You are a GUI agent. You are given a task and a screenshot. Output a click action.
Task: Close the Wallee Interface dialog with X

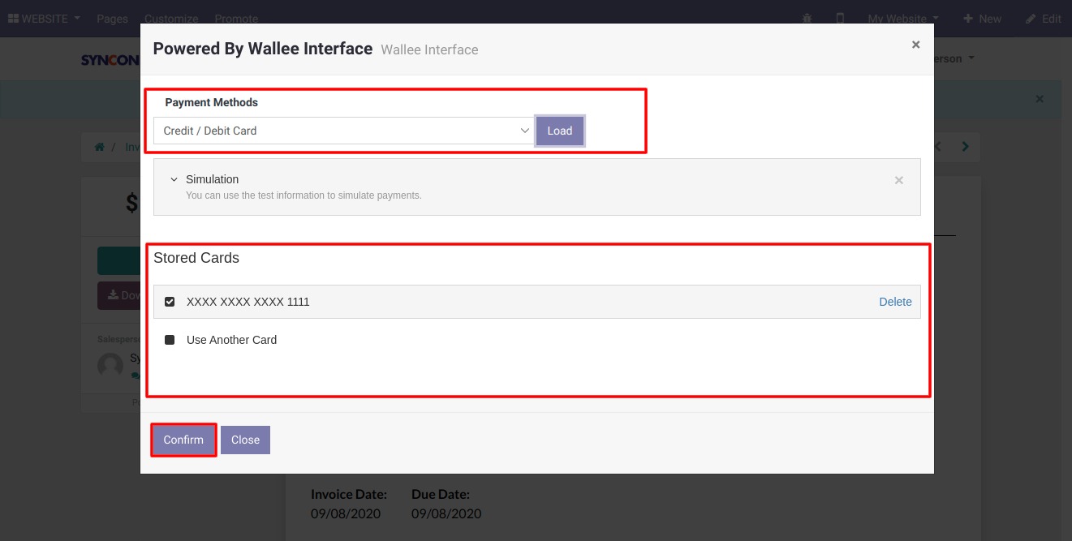(915, 45)
